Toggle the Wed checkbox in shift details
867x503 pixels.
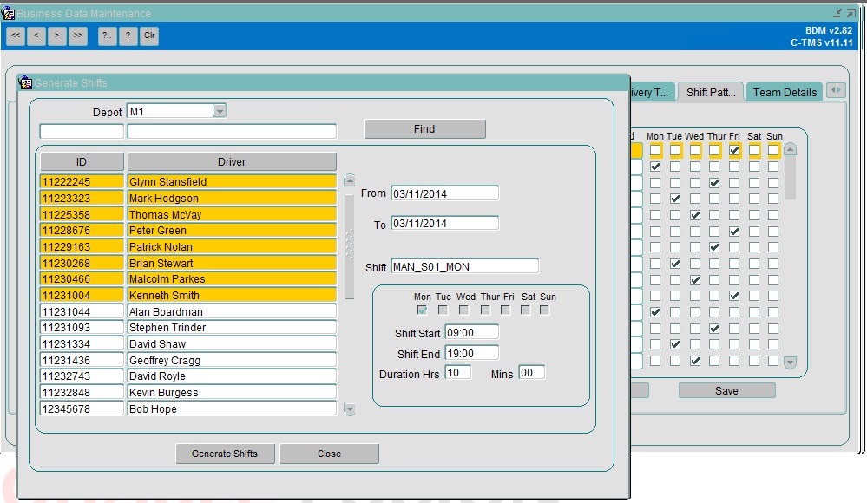click(x=464, y=310)
